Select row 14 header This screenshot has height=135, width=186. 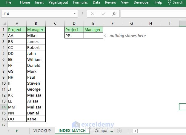click(x=4, y=107)
